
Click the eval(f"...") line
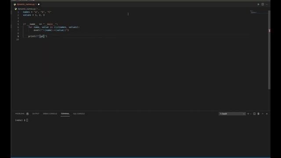pos(51,30)
